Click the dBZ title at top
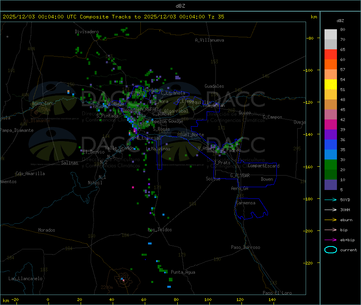This screenshot has width=361, height=305. pos(180,6)
